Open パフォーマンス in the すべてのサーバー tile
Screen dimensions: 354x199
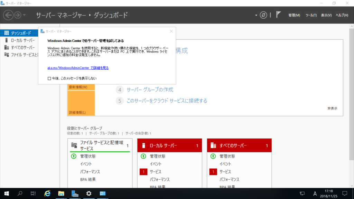tap(230, 179)
